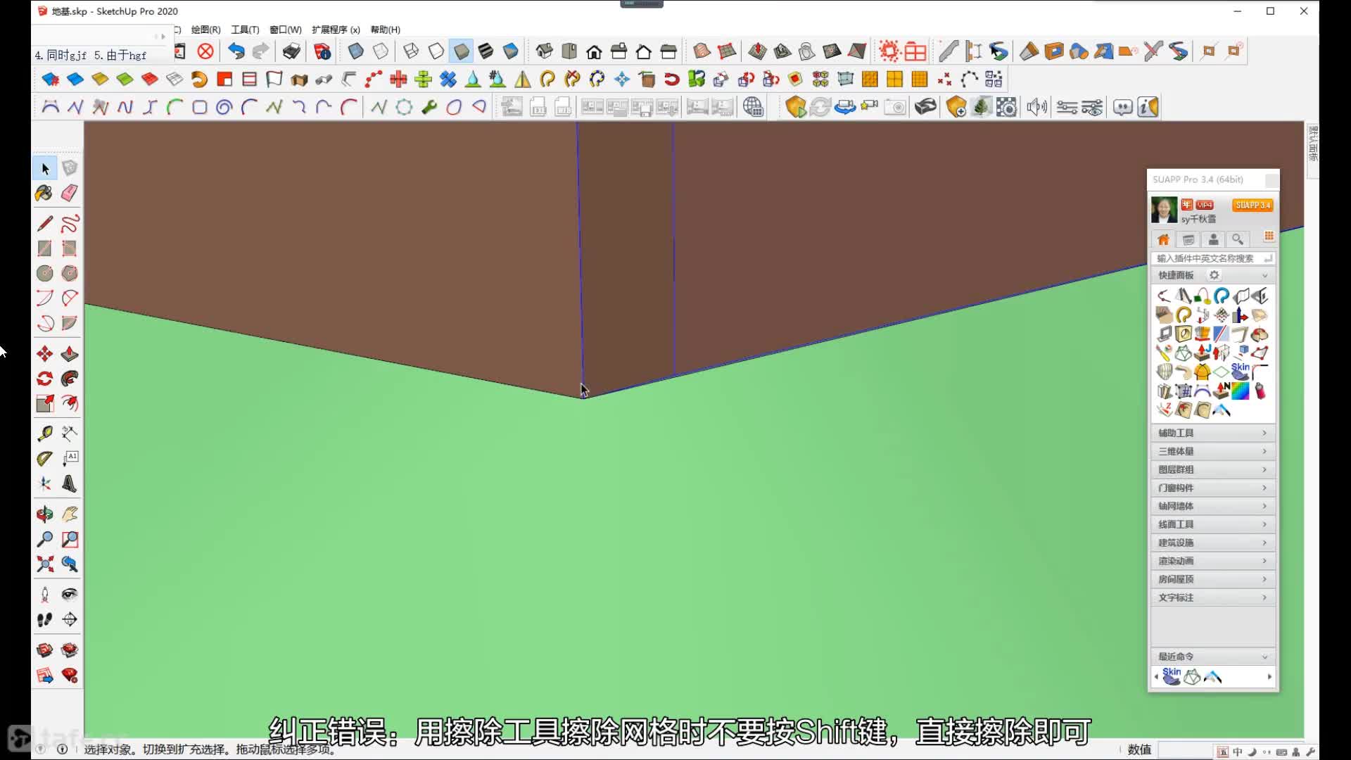
Task: Toggle Wireframe face style
Action: pos(411,51)
